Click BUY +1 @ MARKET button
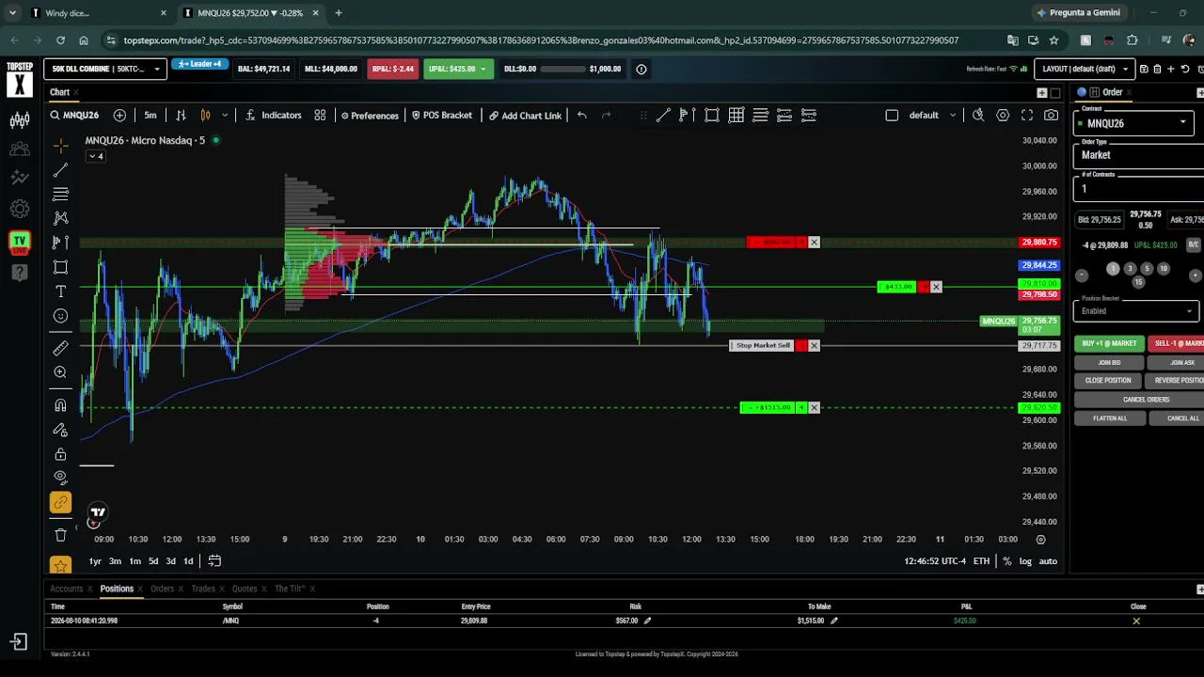 click(x=1109, y=343)
